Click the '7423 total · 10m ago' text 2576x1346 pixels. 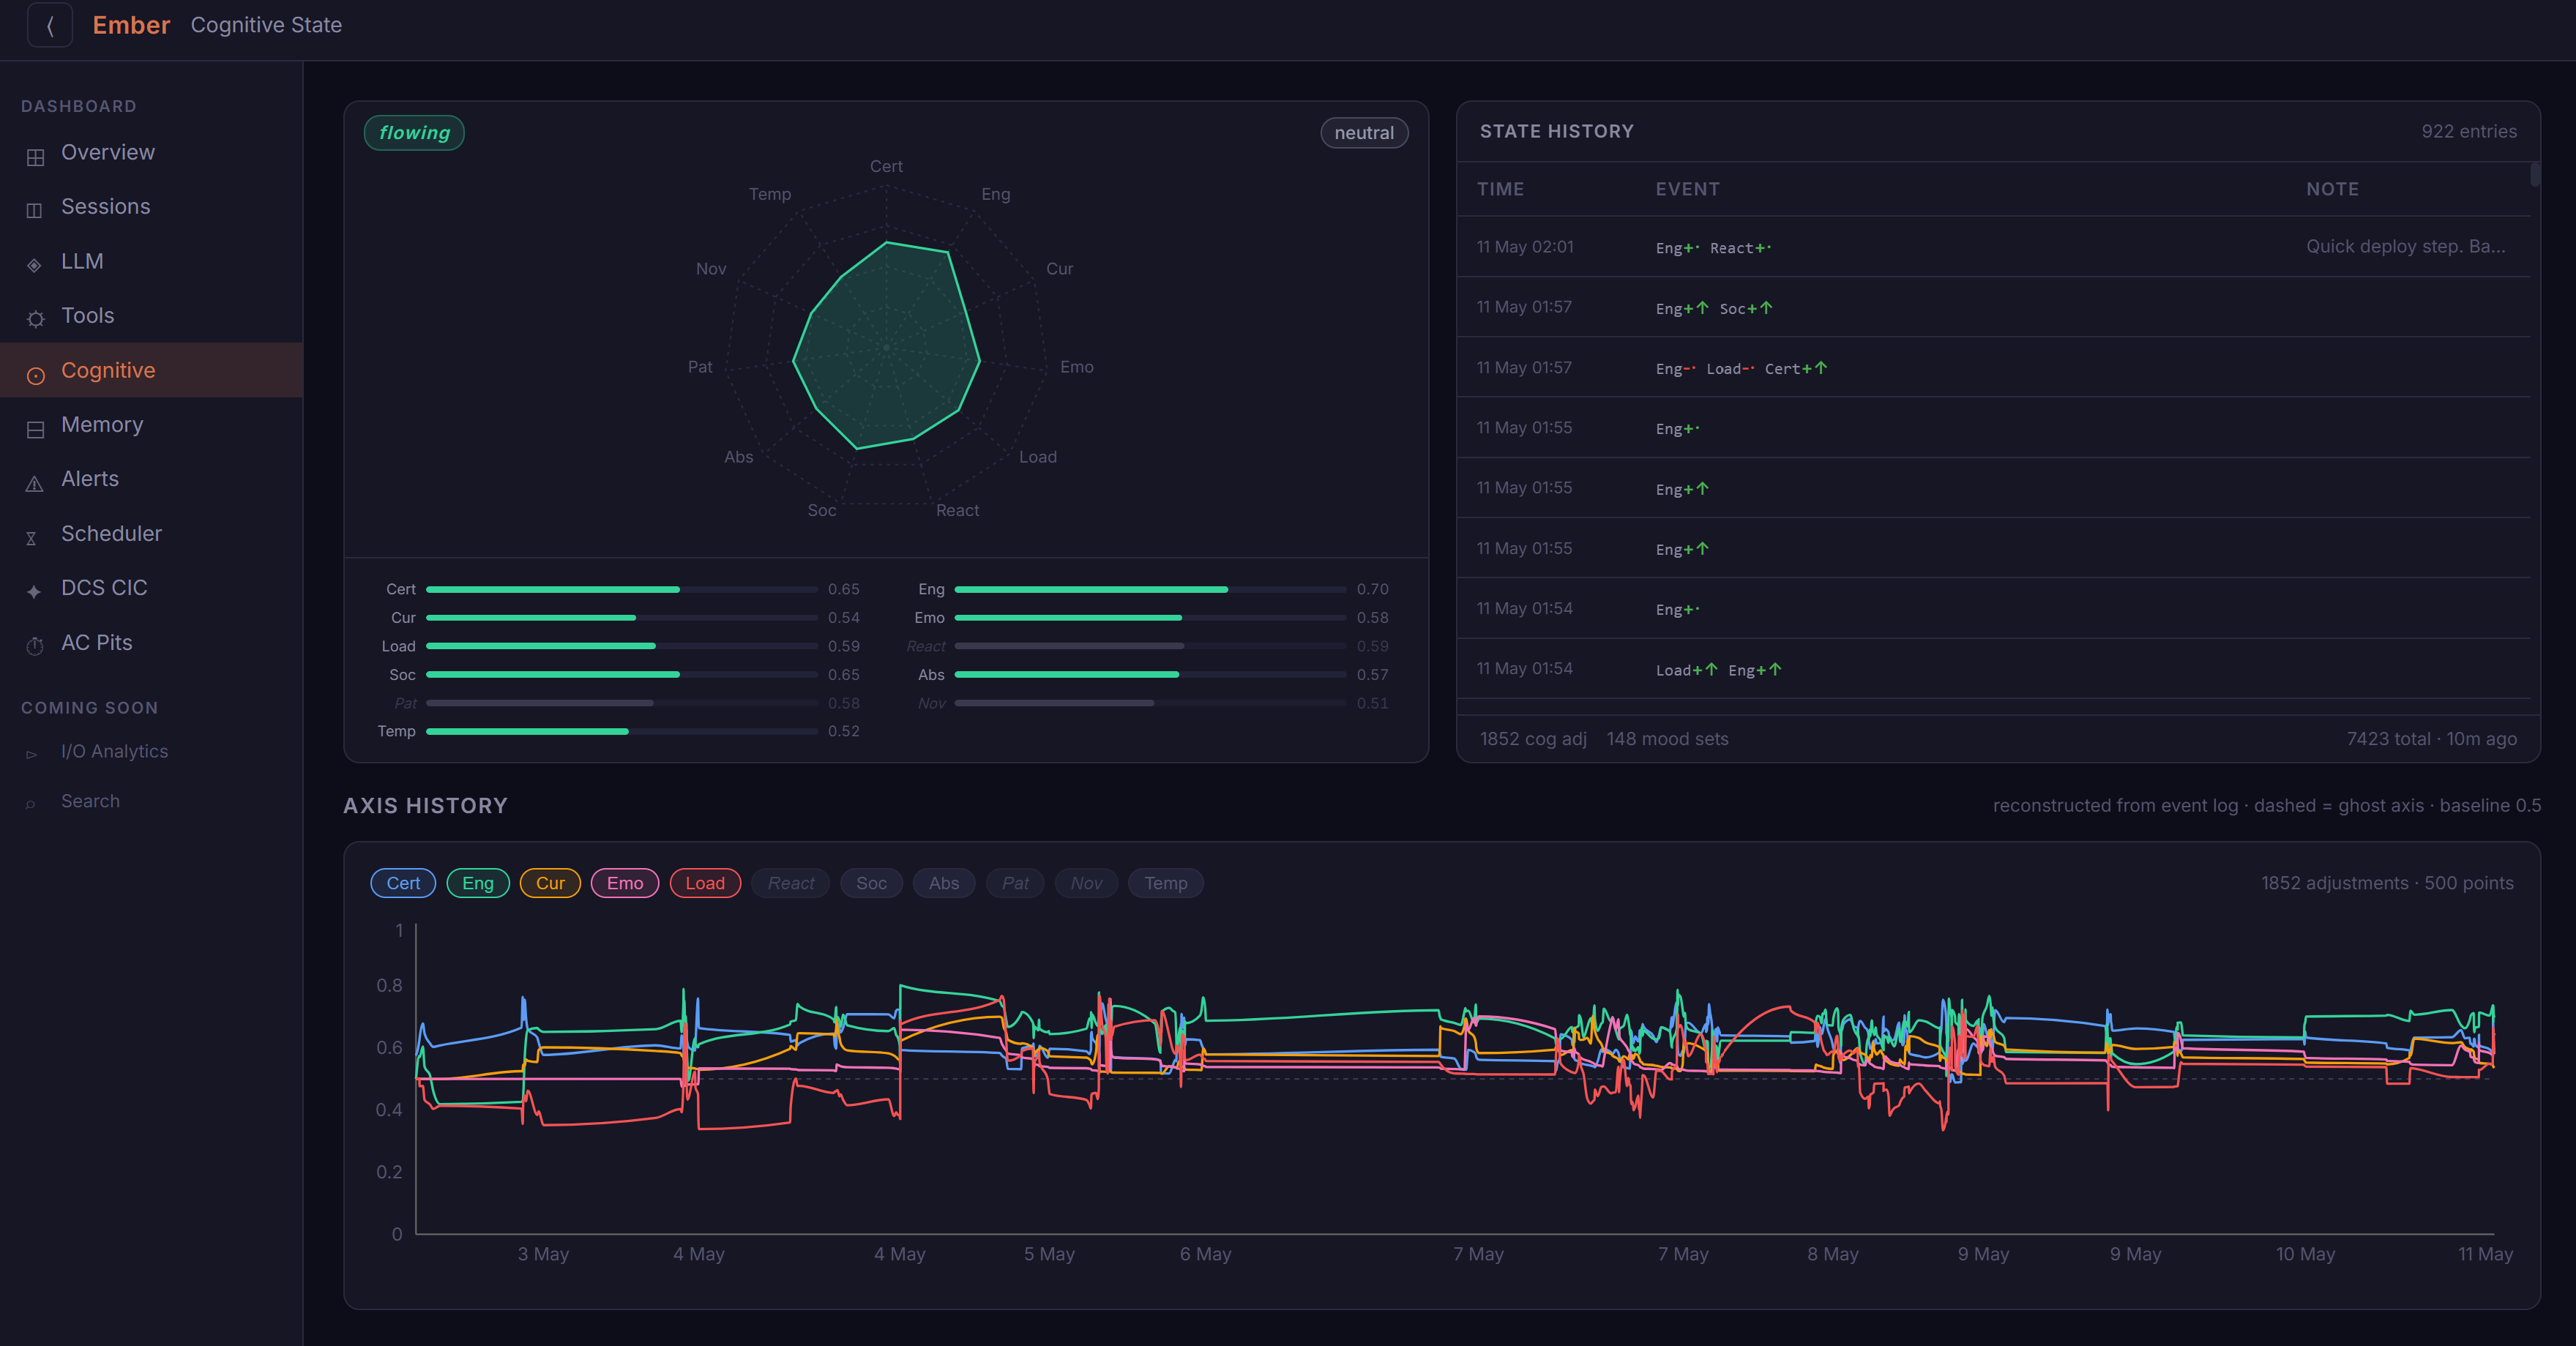tap(2431, 739)
